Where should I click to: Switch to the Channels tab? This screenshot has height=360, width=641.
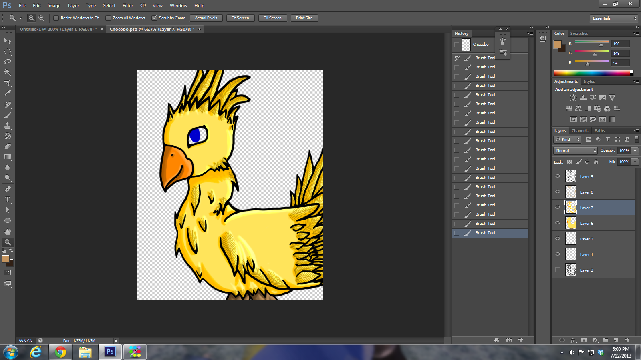tap(580, 131)
